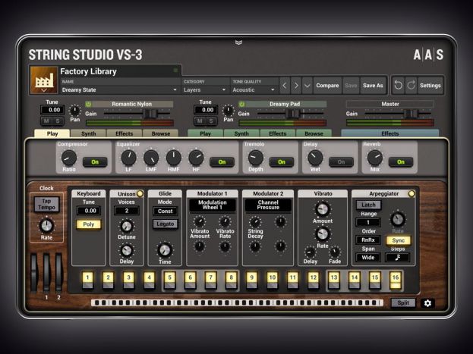Screen dimensions: 473x354
Task: Open the Factory Library bank icon
Action: [x=44, y=80]
